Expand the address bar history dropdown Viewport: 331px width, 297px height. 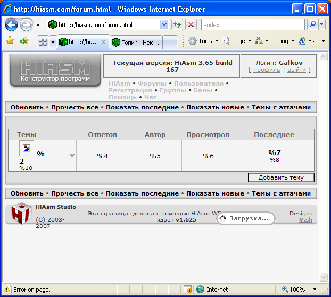coord(164,25)
